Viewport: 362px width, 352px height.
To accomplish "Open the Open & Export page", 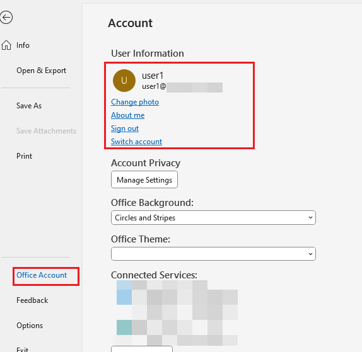I will pos(42,71).
